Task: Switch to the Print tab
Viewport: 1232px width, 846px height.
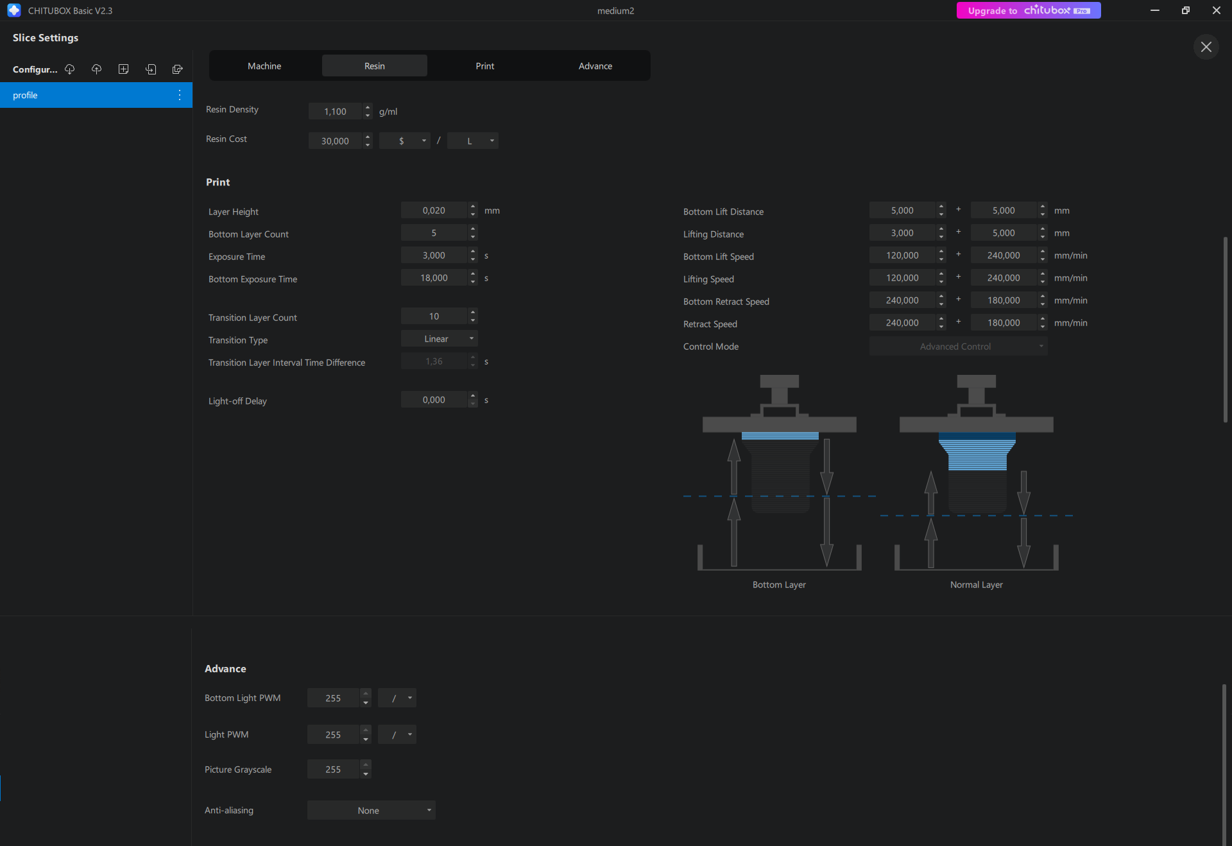Action: tap(485, 65)
